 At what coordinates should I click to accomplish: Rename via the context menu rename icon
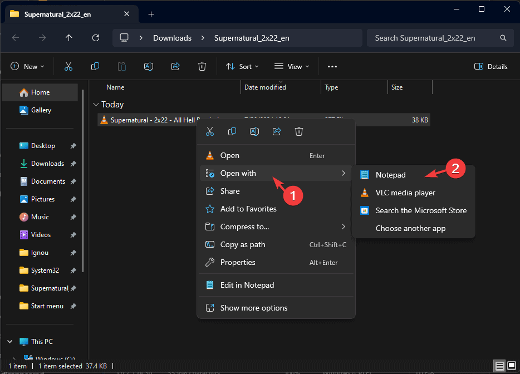[254, 131]
